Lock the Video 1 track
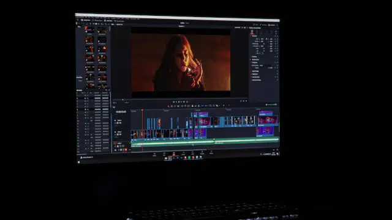 (115, 134)
